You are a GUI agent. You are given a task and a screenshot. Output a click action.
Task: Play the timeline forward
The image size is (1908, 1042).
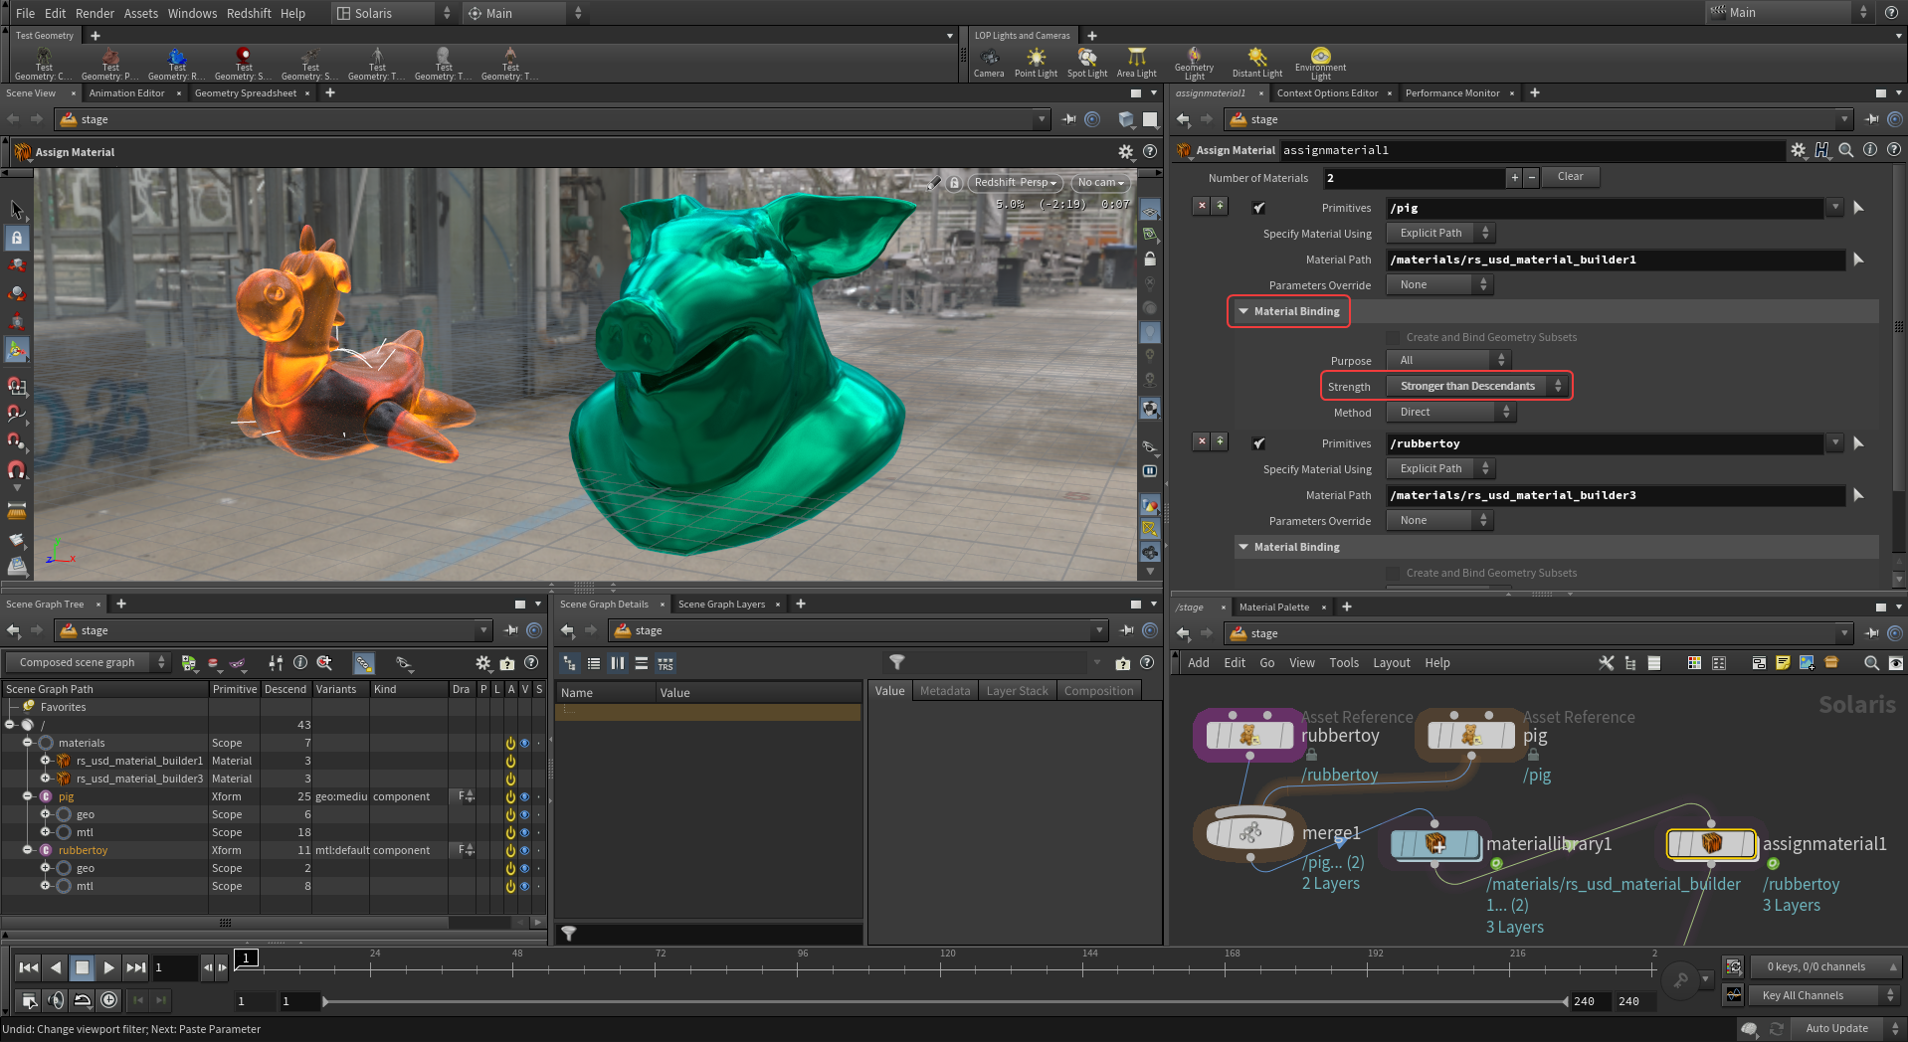pyautogui.click(x=109, y=967)
